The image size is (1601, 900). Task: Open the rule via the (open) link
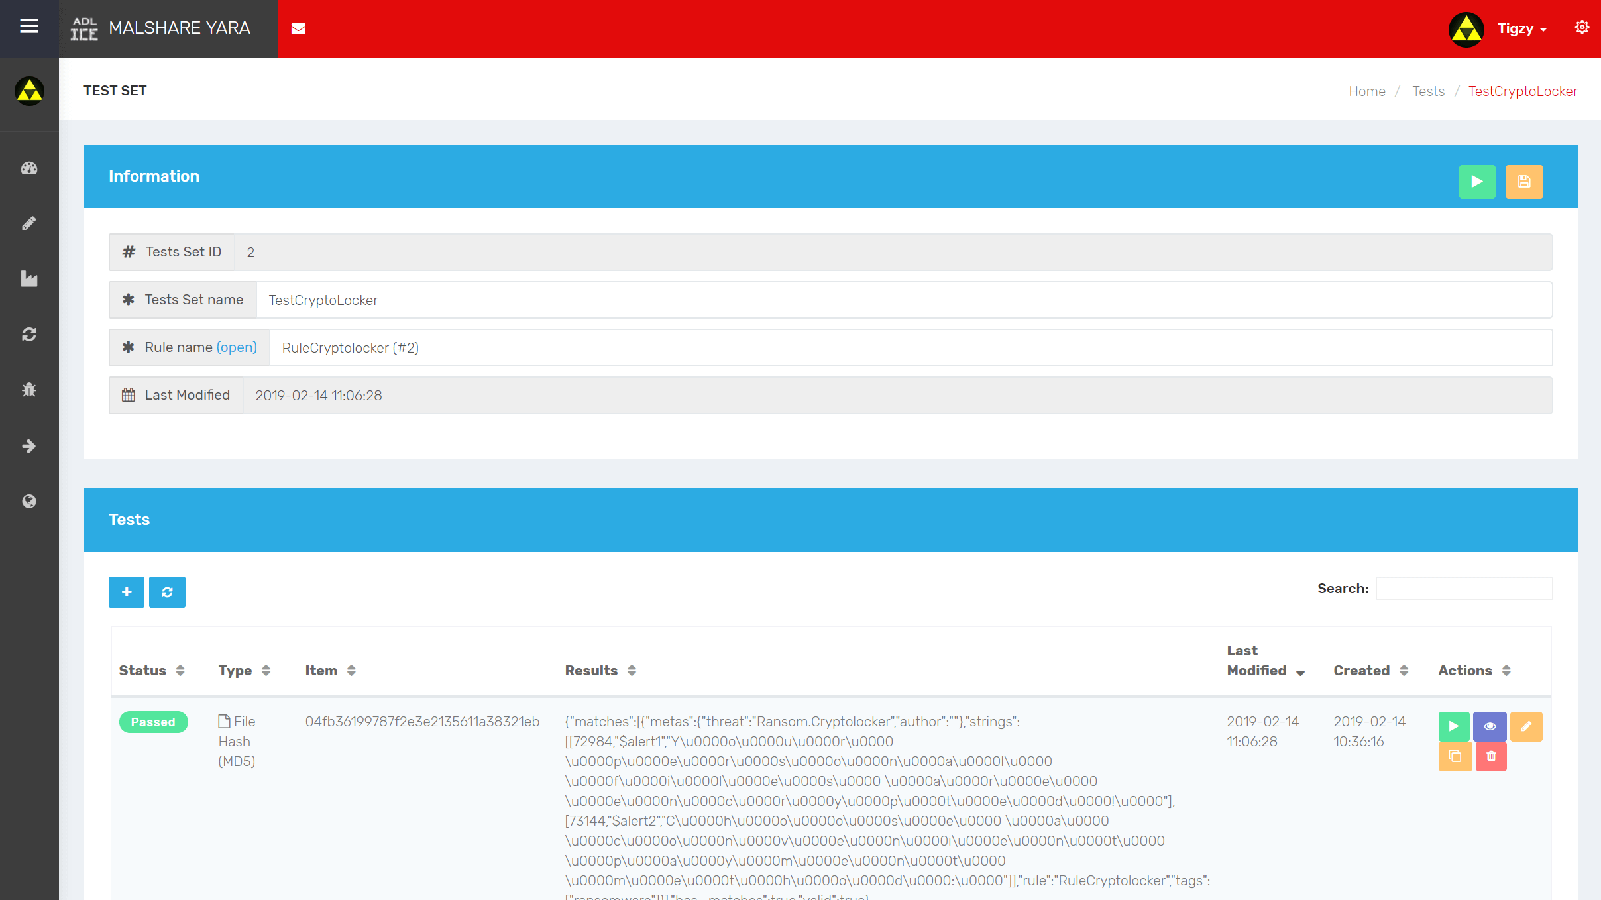237,347
